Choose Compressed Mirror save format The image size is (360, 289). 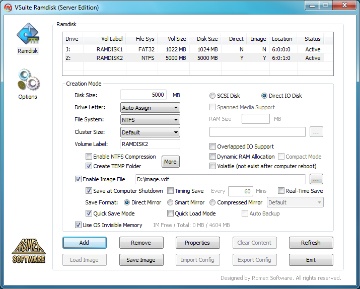click(212, 202)
